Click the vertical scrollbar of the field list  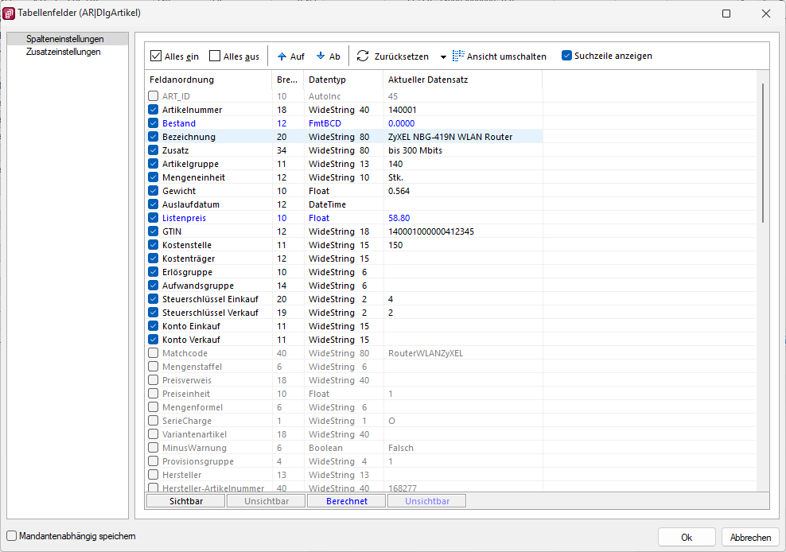click(x=762, y=151)
